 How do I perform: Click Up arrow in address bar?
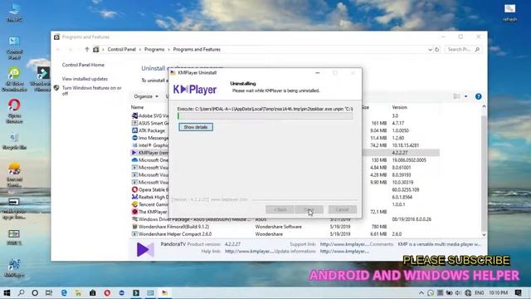click(86, 50)
